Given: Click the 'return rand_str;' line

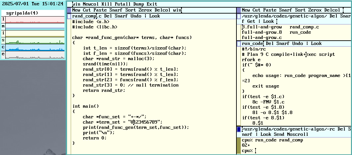Looking at the screenshot, I should point(104,91).
